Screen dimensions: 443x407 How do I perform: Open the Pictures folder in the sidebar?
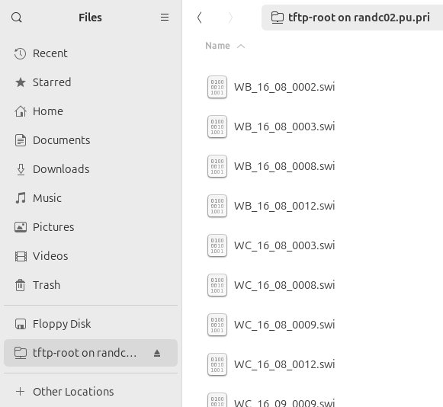tap(91, 227)
